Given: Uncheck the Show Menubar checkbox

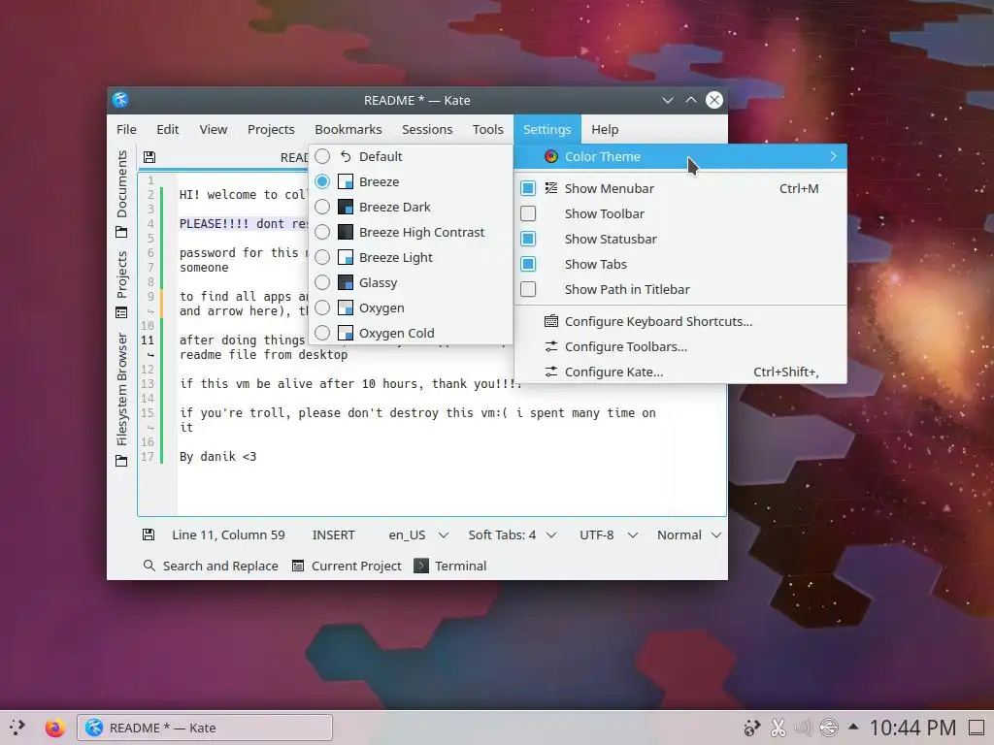Looking at the screenshot, I should point(528,188).
